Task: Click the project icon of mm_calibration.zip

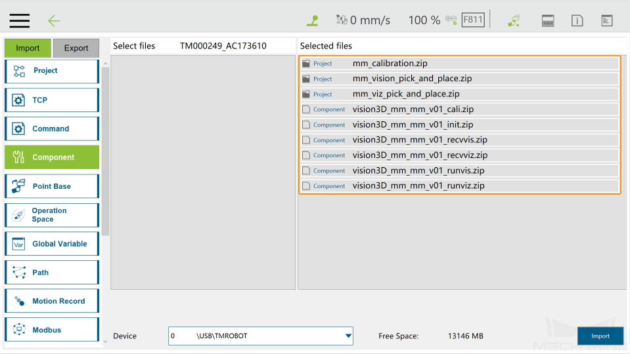Action: pos(306,64)
